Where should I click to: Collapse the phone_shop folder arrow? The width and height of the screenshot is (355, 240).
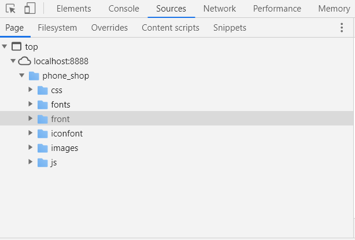(22, 76)
